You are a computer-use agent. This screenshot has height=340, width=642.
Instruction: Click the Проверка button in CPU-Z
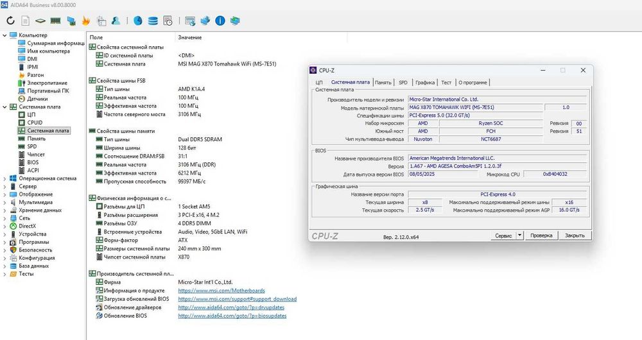tap(541, 235)
